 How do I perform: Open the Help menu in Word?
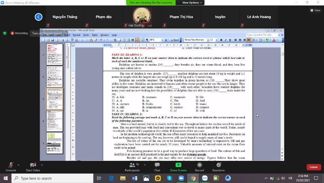(x=114, y=35)
